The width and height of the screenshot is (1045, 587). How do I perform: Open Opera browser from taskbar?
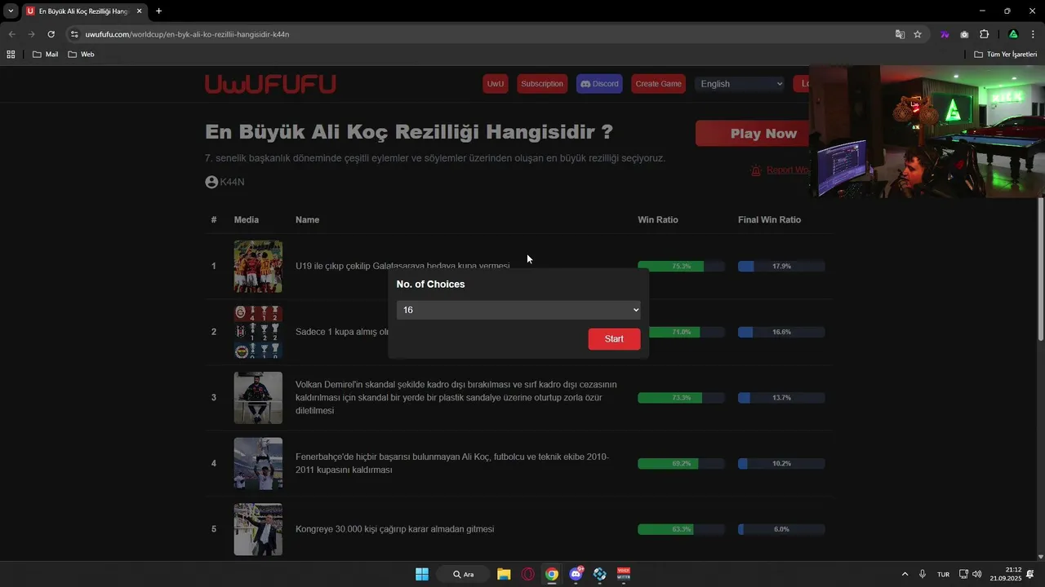[x=528, y=574]
